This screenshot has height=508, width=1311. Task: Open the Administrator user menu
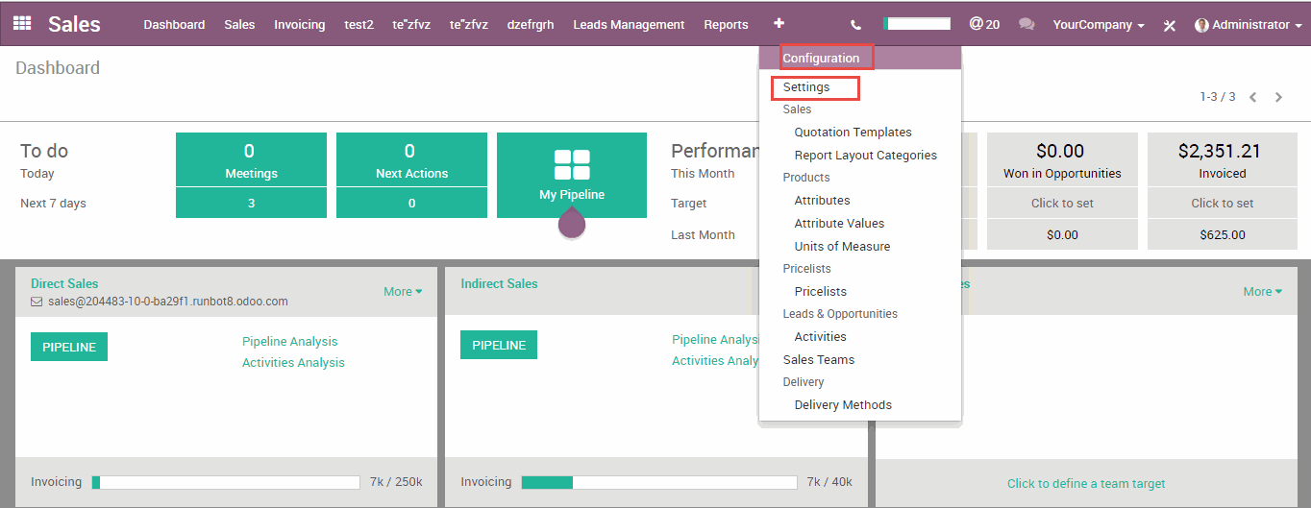pos(1242,25)
